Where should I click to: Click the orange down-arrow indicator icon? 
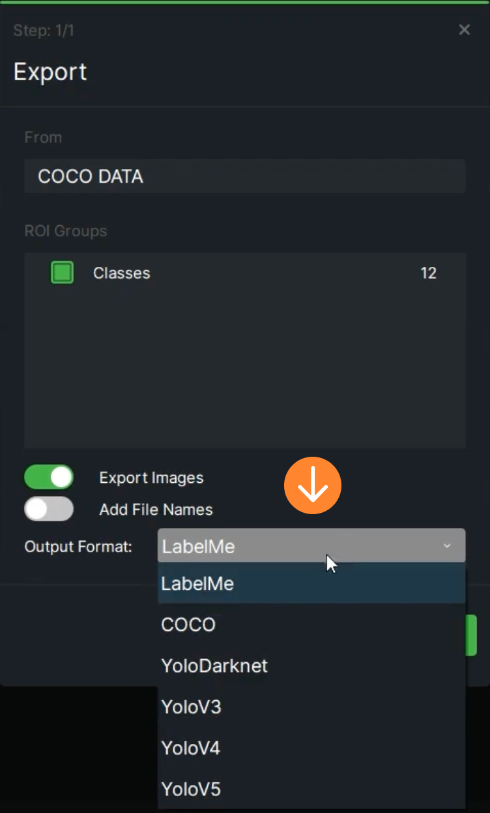[313, 485]
